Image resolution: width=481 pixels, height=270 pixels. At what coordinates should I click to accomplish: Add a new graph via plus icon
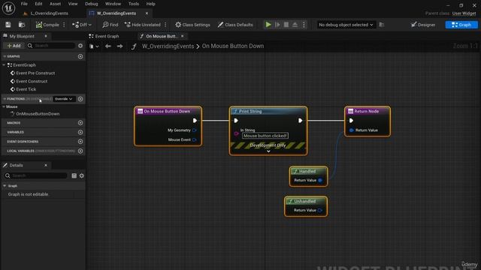click(x=80, y=57)
